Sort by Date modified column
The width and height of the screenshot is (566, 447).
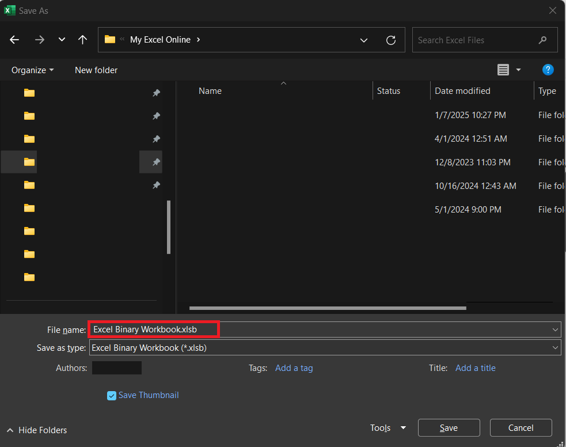pyautogui.click(x=462, y=91)
